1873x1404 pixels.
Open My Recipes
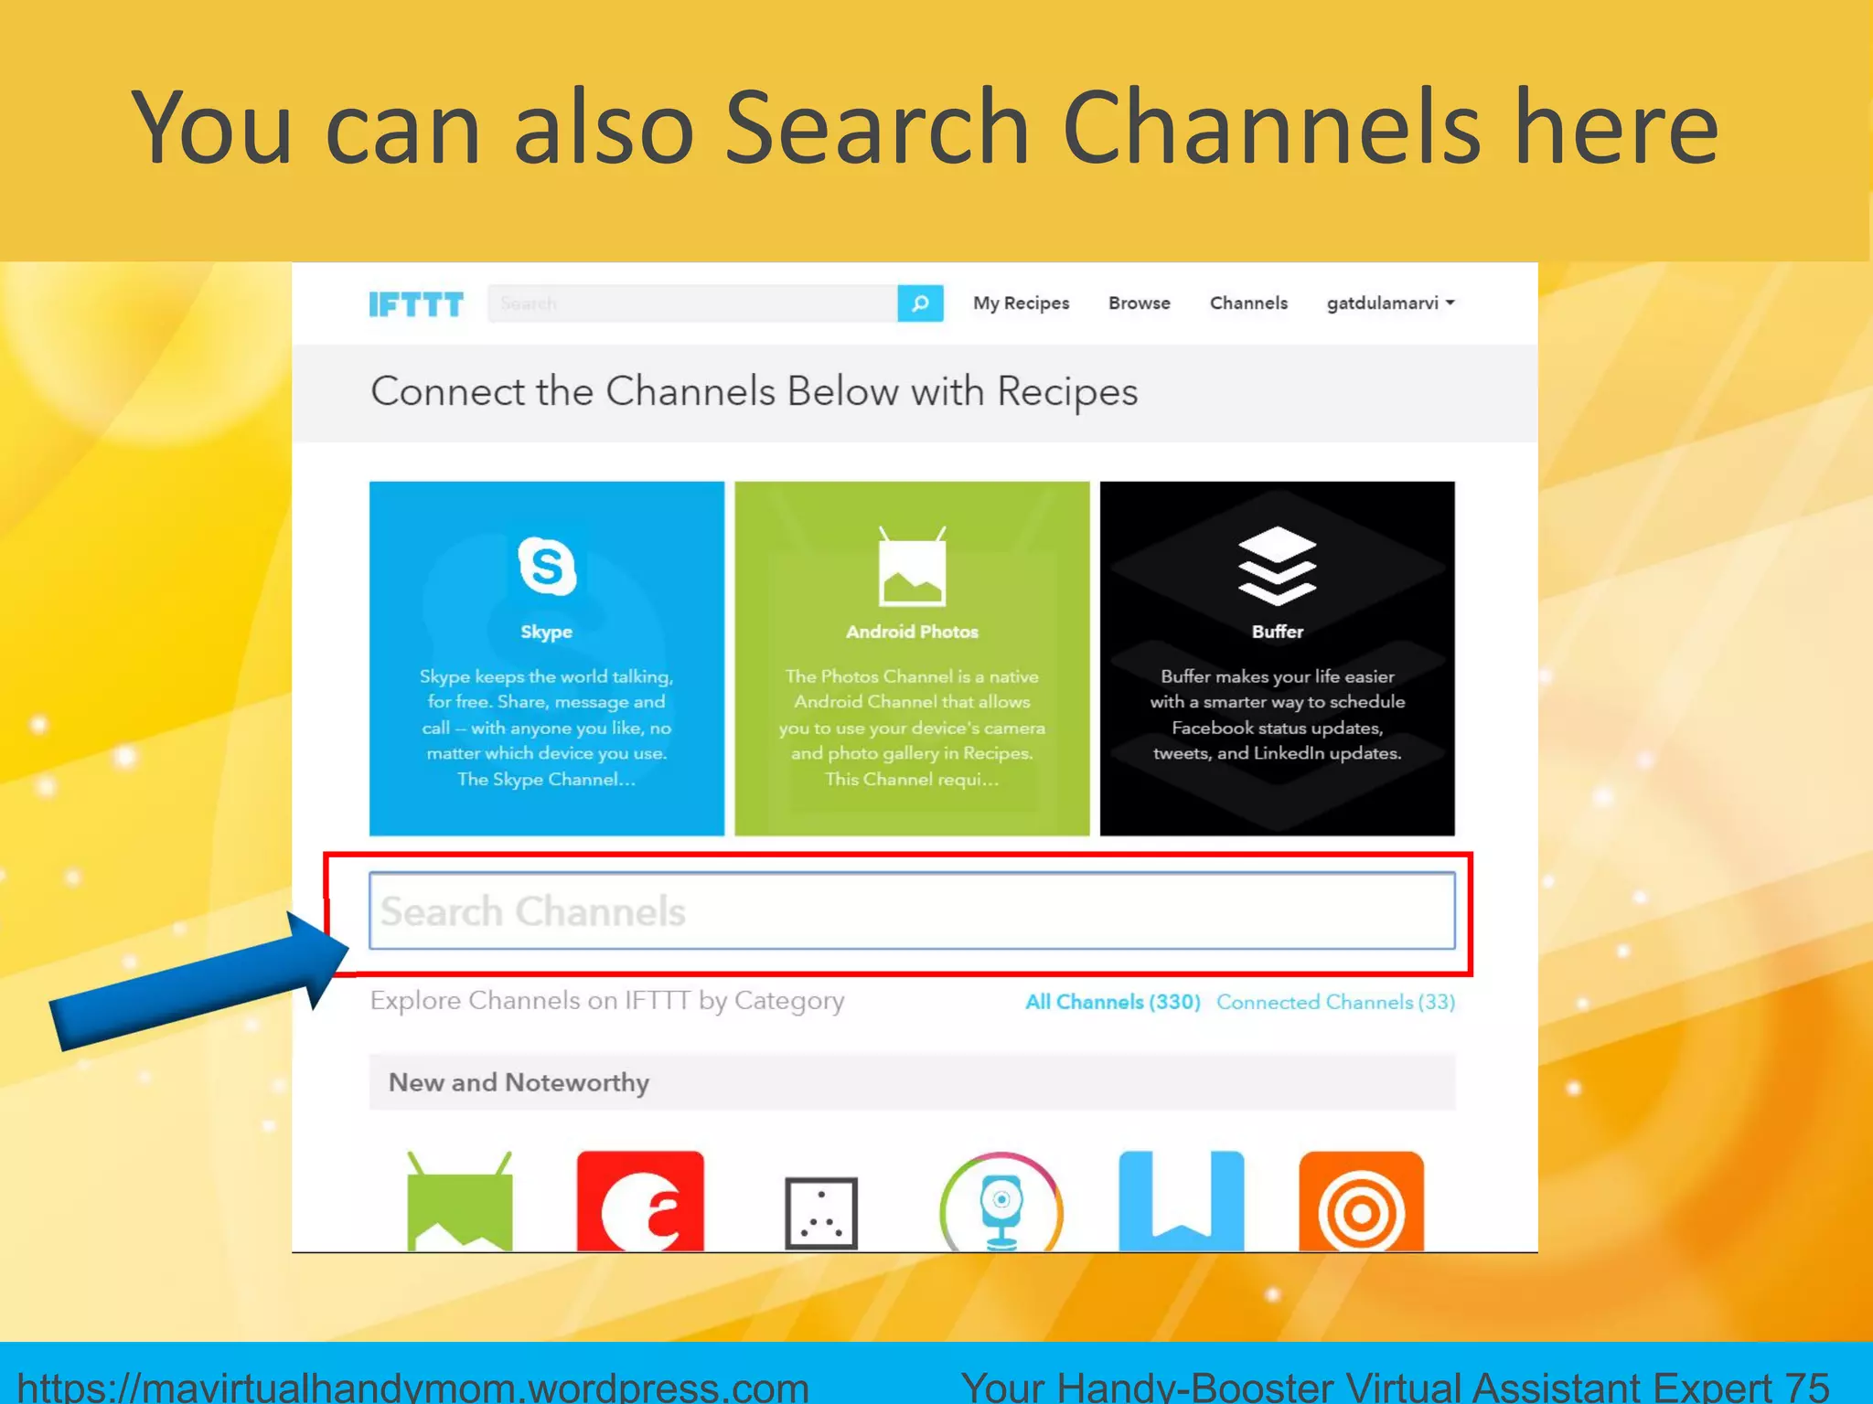coord(1021,303)
